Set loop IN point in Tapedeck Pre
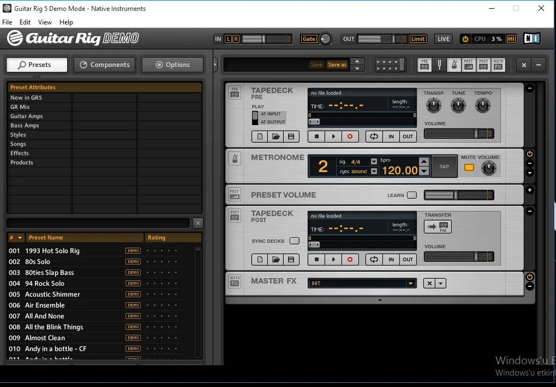Screen dimensions: 556x387 [x=391, y=136]
